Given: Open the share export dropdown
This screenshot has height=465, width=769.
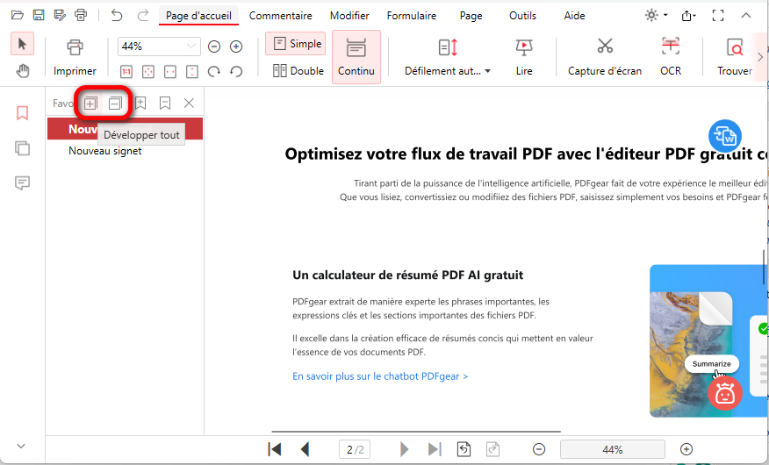Looking at the screenshot, I should pyautogui.click(x=688, y=16).
